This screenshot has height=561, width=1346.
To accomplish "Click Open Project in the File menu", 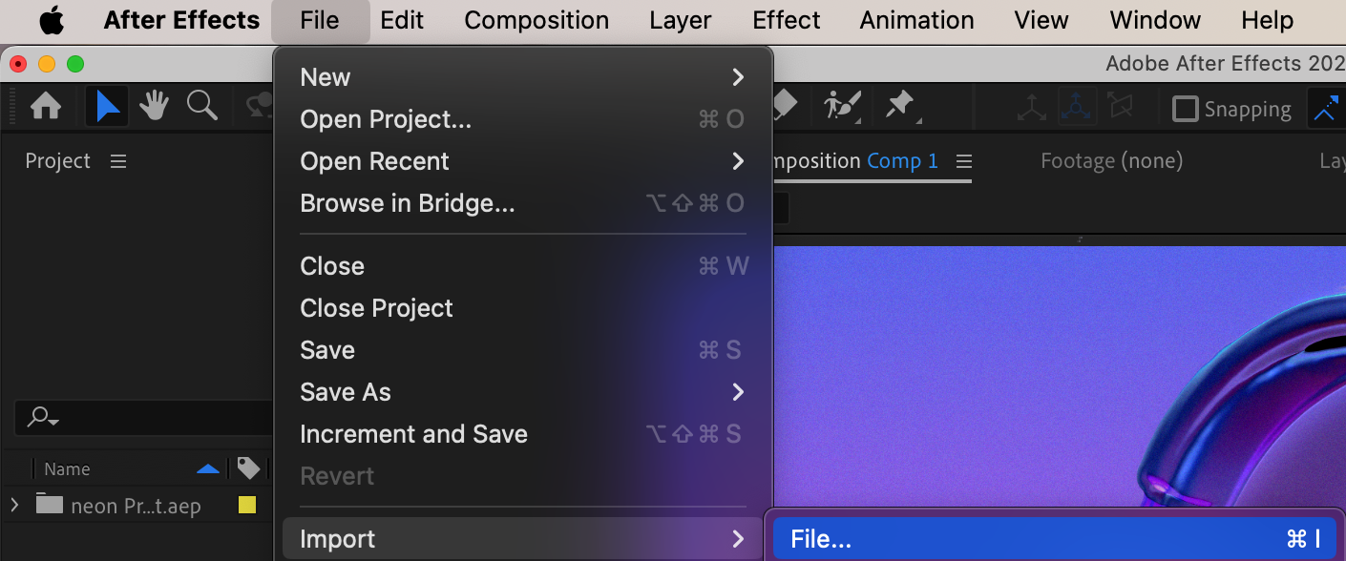I will coord(386,119).
